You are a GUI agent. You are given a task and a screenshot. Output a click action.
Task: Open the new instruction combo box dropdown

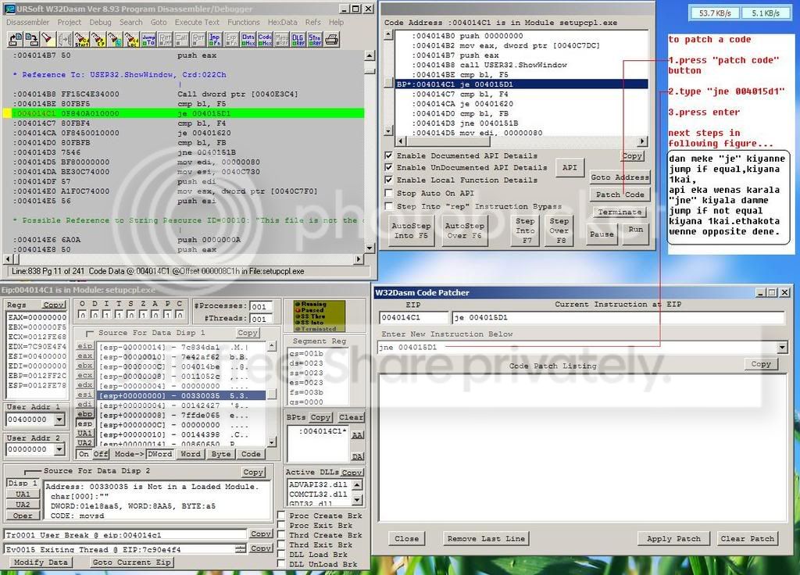pyautogui.click(x=781, y=348)
